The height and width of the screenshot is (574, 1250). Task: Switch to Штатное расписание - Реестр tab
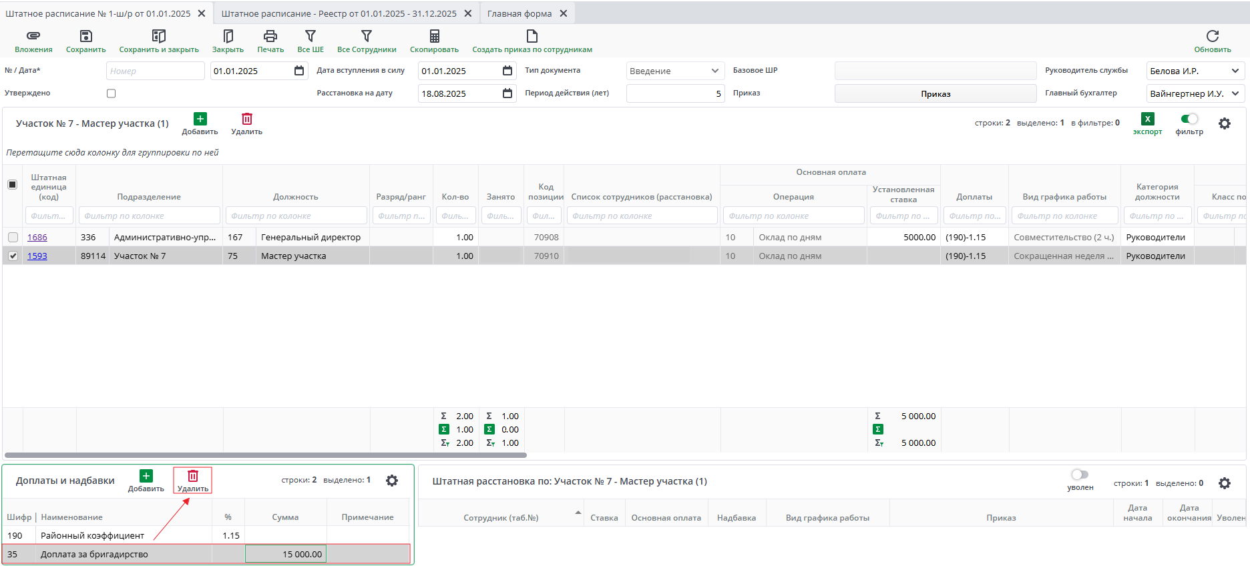coord(339,13)
